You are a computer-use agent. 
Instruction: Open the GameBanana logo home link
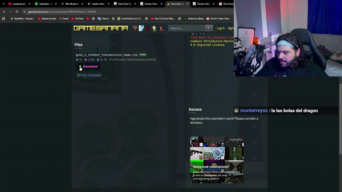(101, 28)
